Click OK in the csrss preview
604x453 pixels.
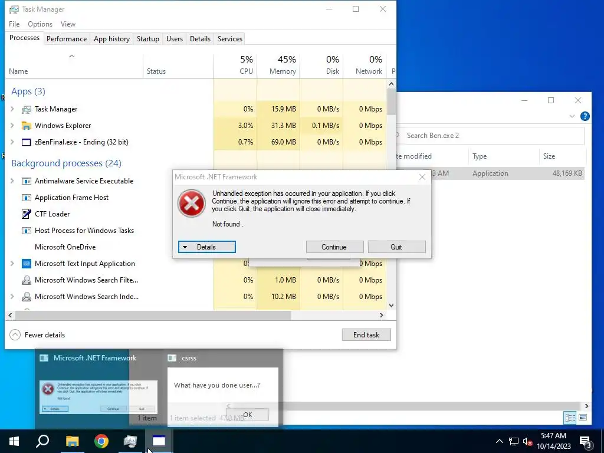click(248, 415)
